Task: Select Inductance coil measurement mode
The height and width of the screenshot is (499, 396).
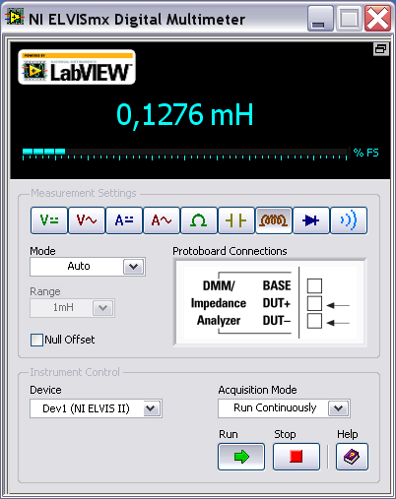Action: (274, 220)
